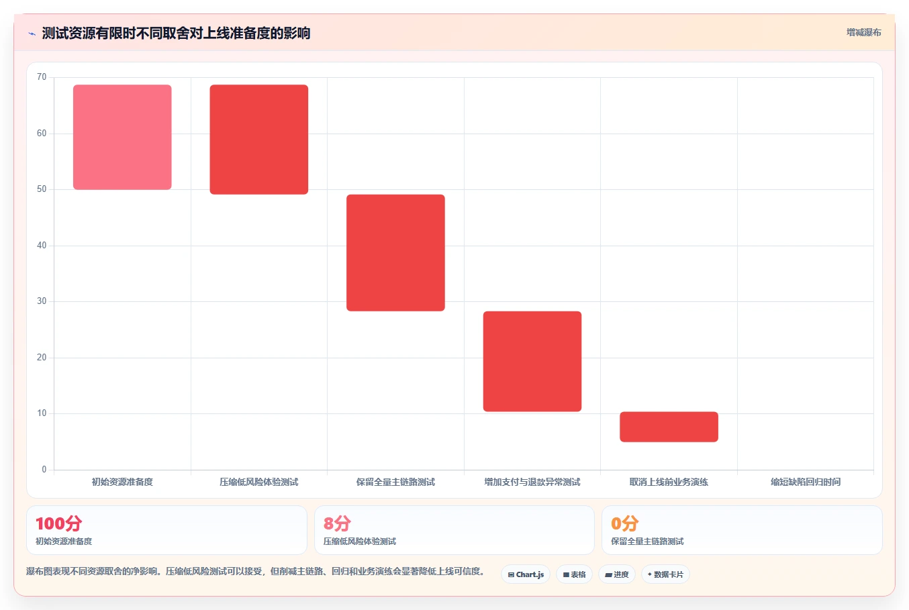Click the y-axis tick value 0
The image size is (909, 610).
pos(44,470)
